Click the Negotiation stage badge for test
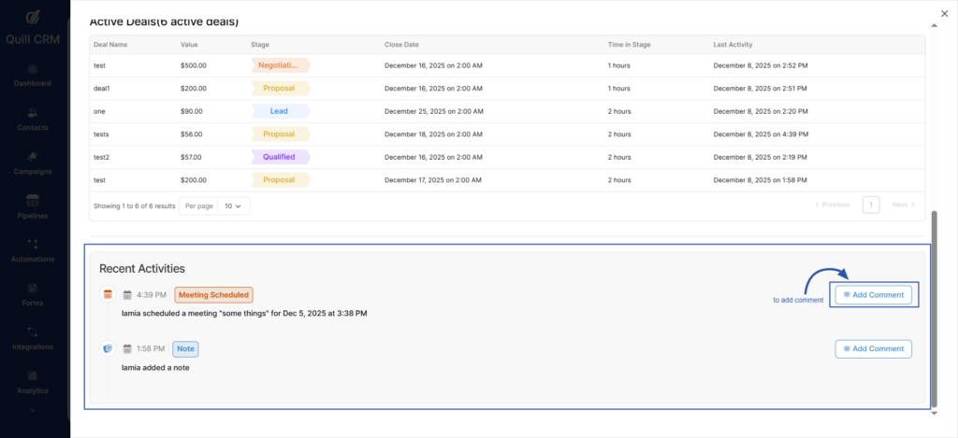Screen dimensions: 958x438 click(280, 65)
